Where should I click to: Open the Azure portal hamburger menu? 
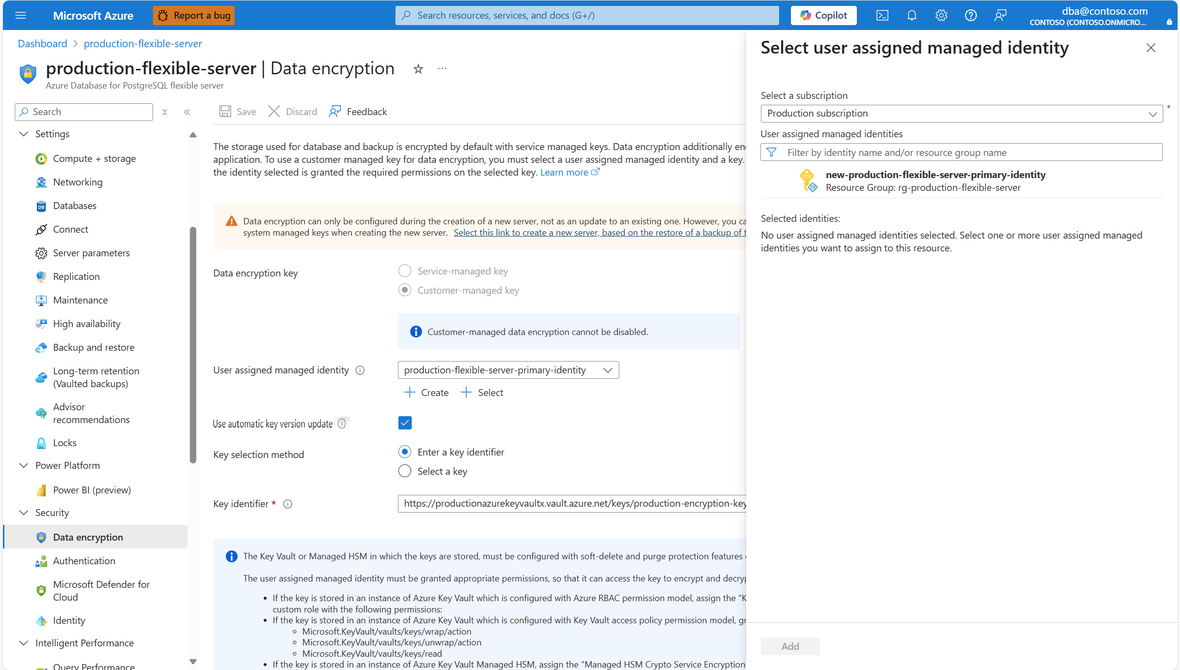[x=21, y=15]
